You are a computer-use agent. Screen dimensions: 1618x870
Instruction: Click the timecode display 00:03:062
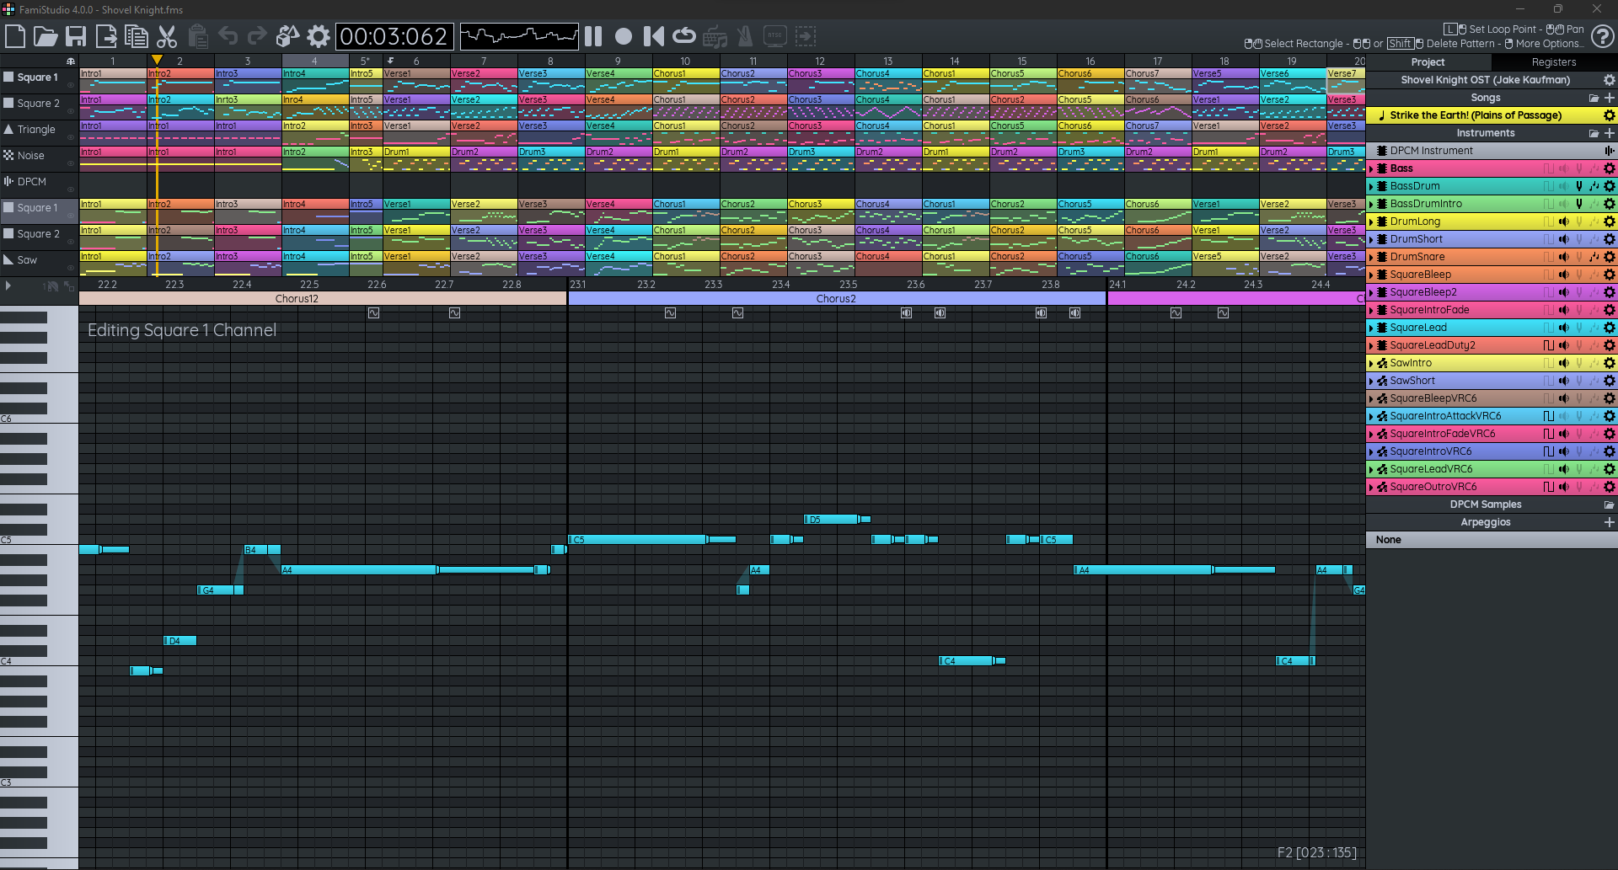[394, 36]
